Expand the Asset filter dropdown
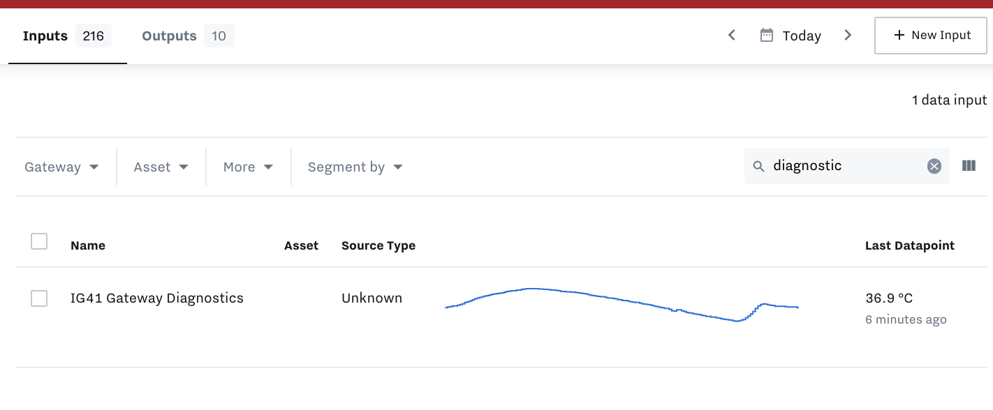 (x=161, y=167)
